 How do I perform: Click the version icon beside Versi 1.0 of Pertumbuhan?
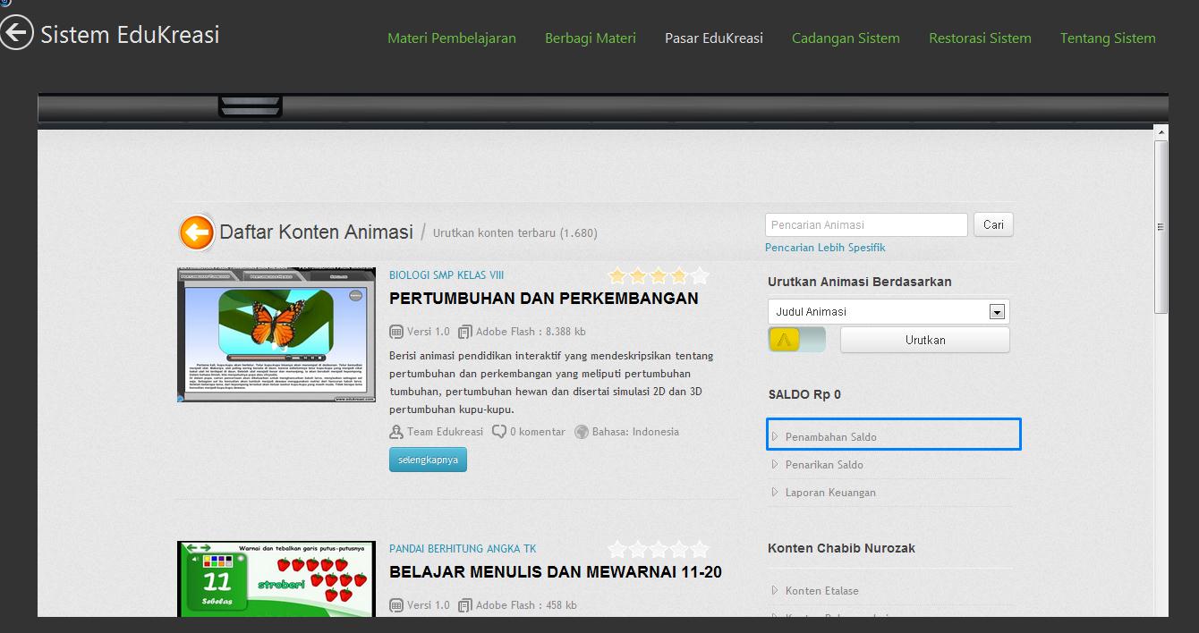pyautogui.click(x=396, y=332)
